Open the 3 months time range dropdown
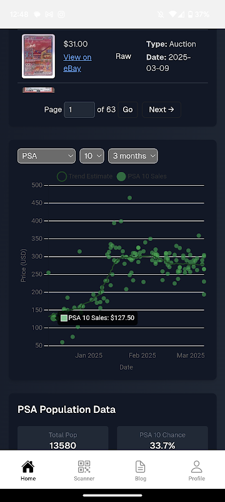This screenshot has height=502, width=225. pos(133,156)
